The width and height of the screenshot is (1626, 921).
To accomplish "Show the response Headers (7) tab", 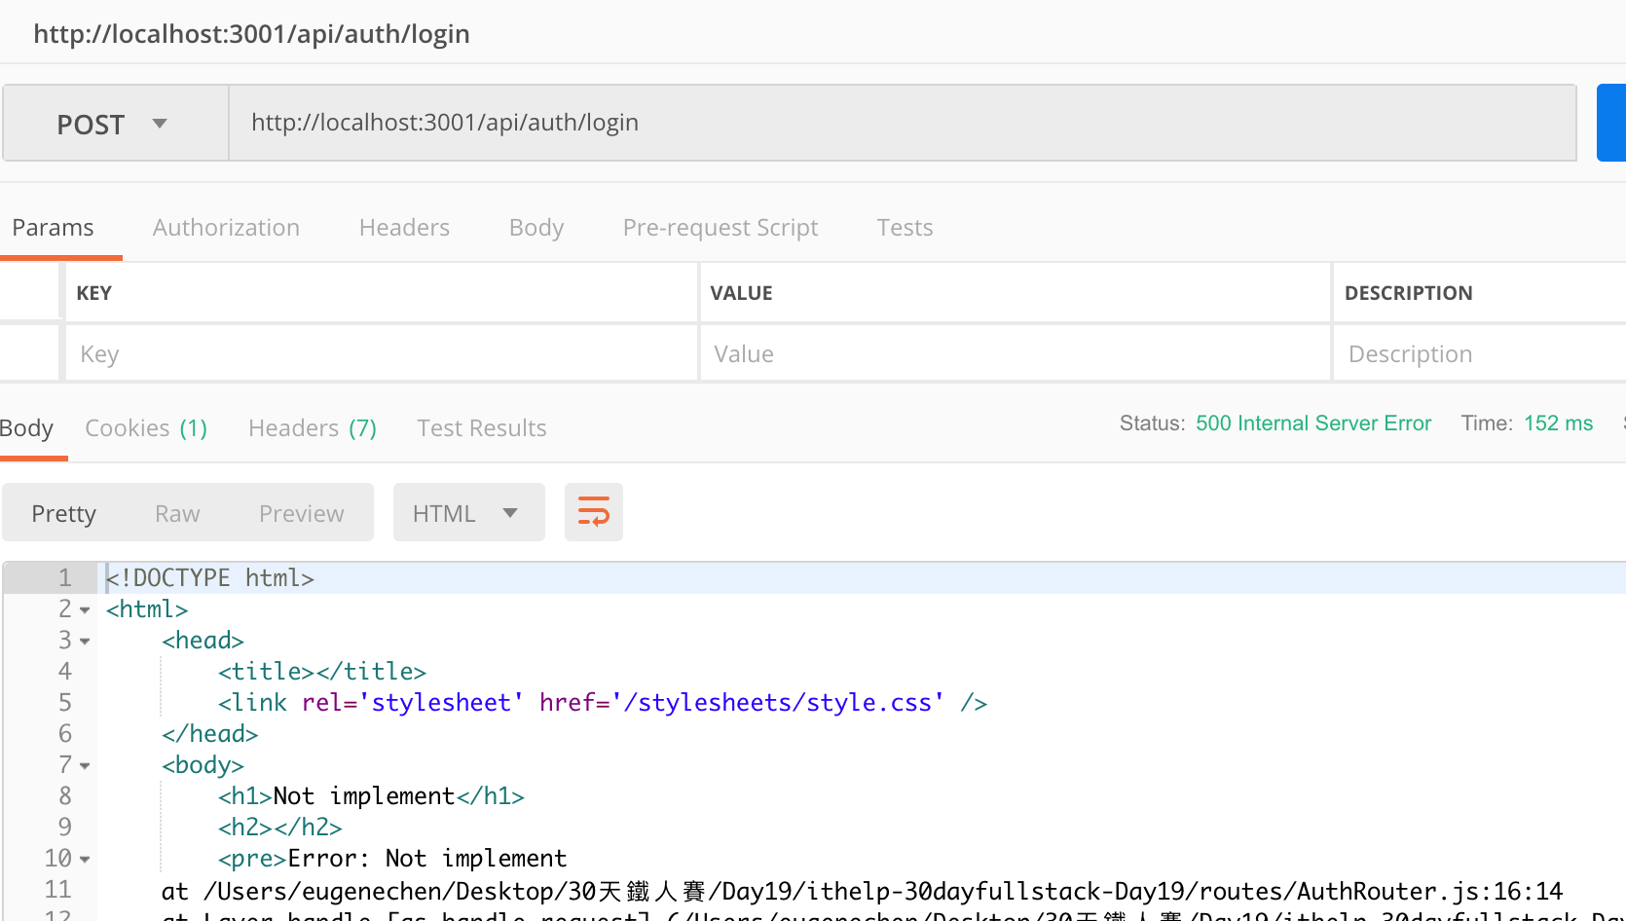I will (x=312, y=428).
